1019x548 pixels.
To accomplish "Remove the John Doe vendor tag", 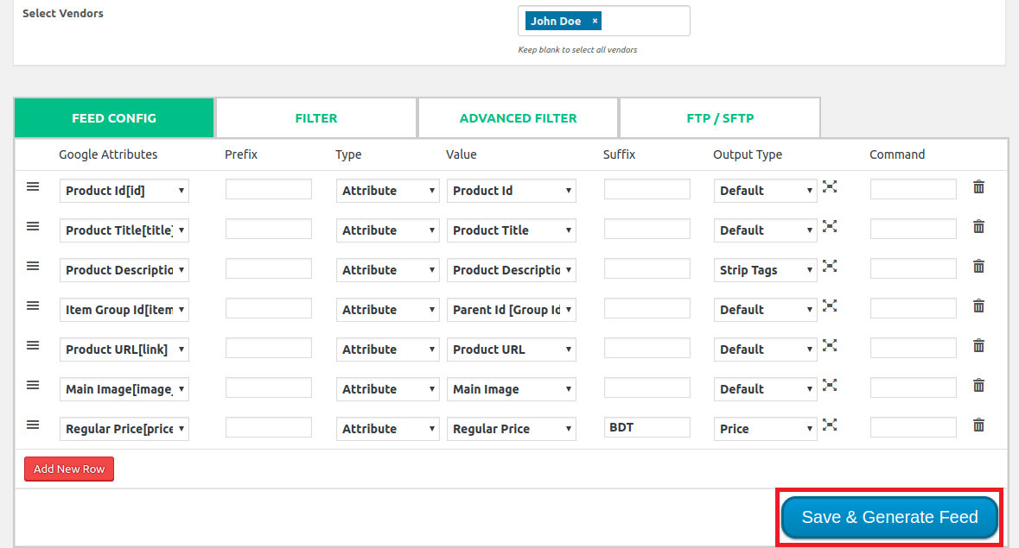I will coord(594,20).
